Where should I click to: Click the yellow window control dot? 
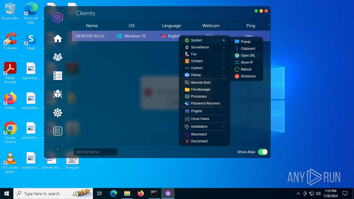pos(261,11)
